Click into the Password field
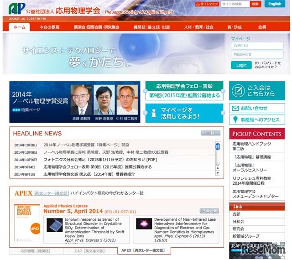Image resolution: width=292 pixels, height=260 pixels. [x=257, y=55]
